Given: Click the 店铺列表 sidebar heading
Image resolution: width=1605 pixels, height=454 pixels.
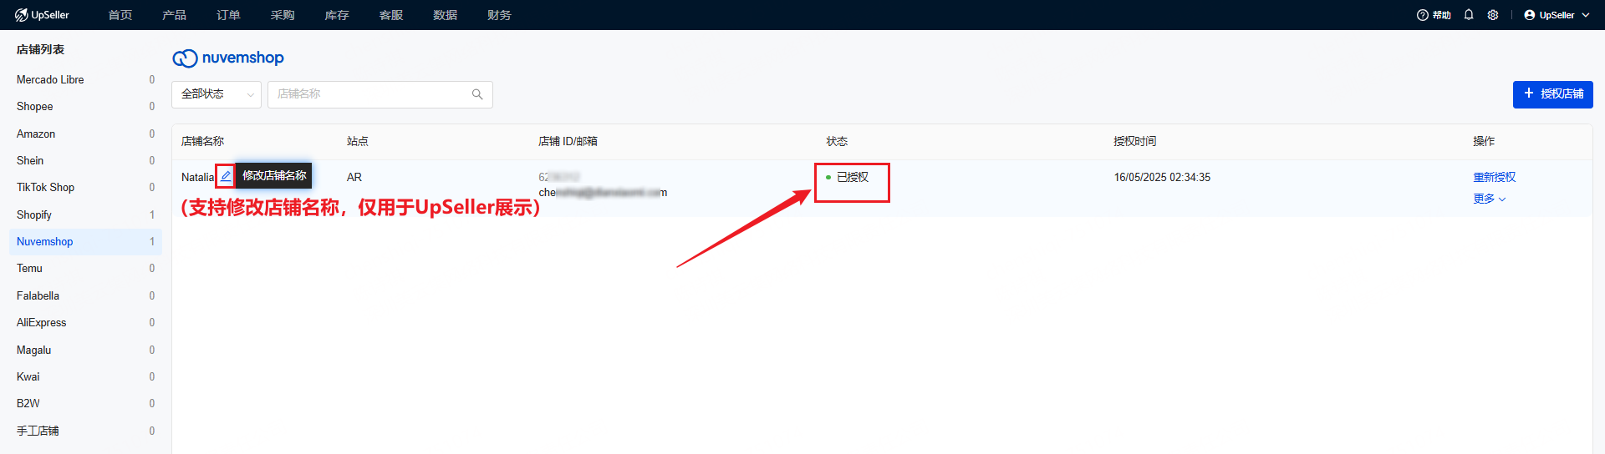Looking at the screenshot, I should click(x=40, y=49).
